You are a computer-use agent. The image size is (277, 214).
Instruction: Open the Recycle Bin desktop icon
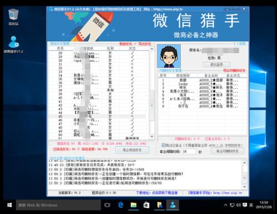pyautogui.click(x=13, y=17)
